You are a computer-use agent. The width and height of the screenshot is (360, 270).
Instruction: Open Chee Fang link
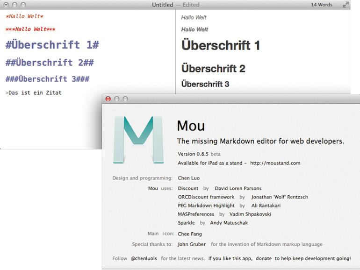(190, 234)
